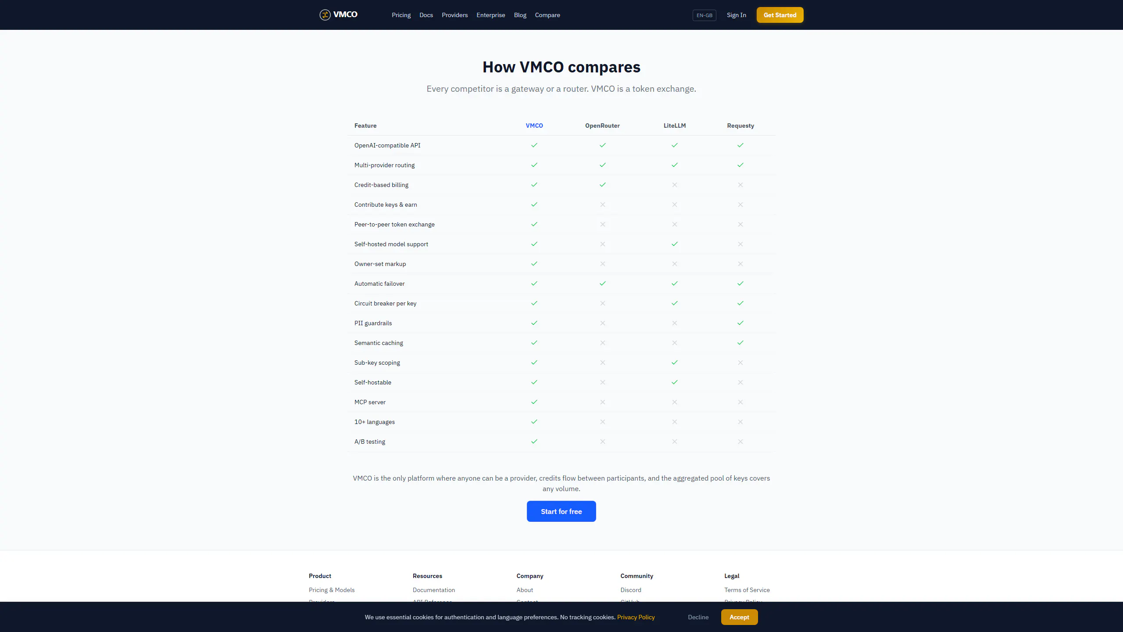
Task: Click the 'Semantic caching' row label
Action: point(379,343)
